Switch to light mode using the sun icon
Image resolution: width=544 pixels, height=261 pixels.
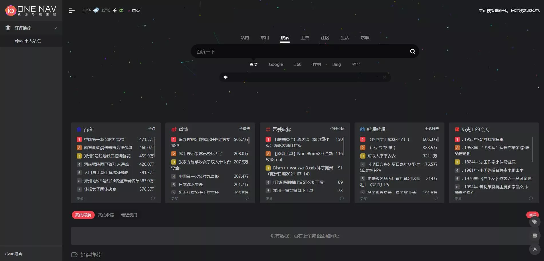(535, 249)
